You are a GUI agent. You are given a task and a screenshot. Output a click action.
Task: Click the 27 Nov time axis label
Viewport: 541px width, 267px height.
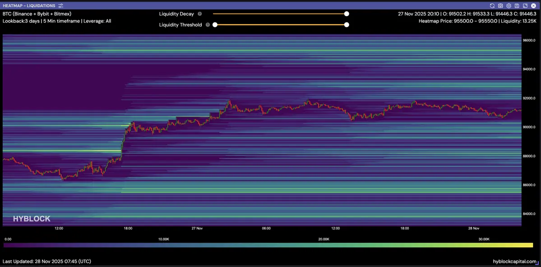click(197, 228)
